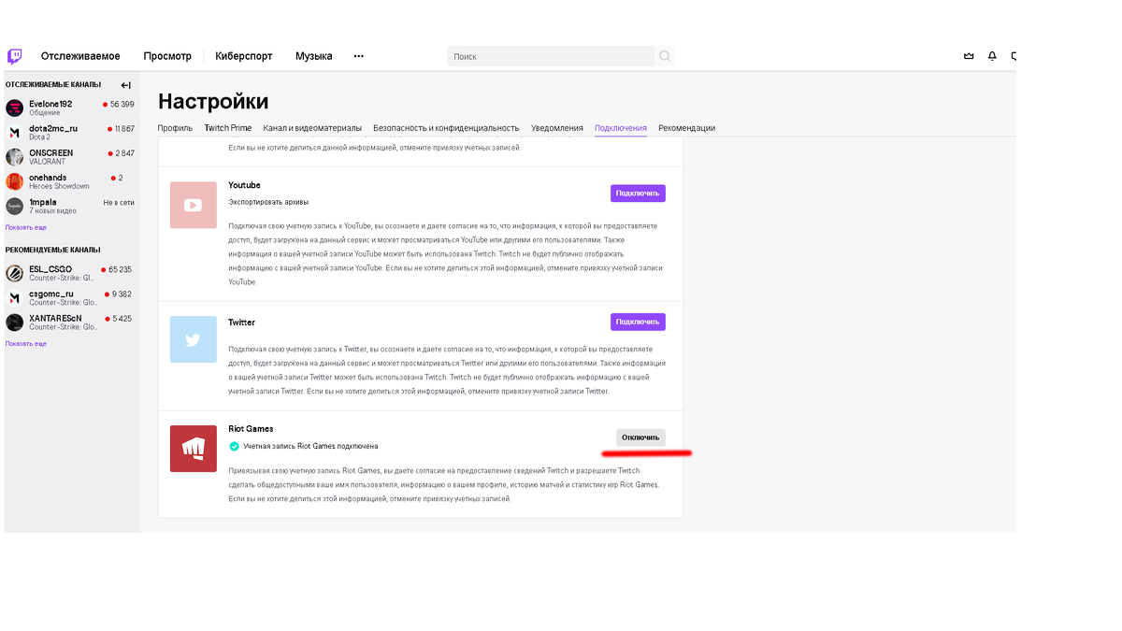Click the Heroes Showdown game label
This screenshot has height=631, width=1122.
pos(59,186)
